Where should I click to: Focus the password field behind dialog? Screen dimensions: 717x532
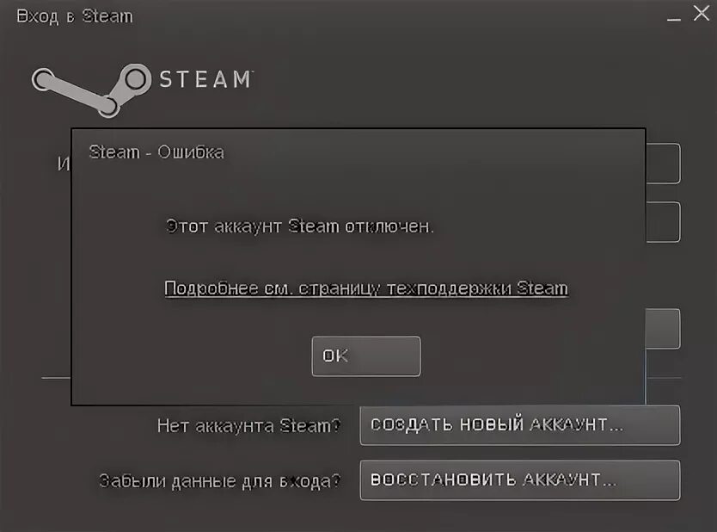tap(663, 221)
